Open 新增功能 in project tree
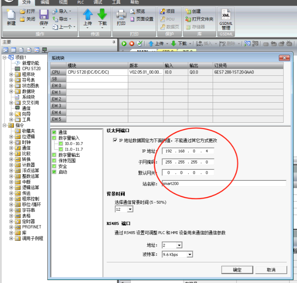Viewport: 297px width, 283px height. [30, 63]
